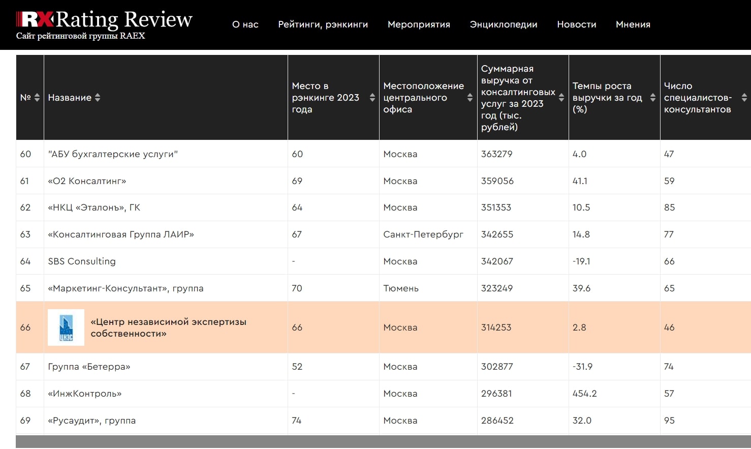Open Рейтинги, рэнкинги menu item
The width and height of the screenshot is (751, 449).
(x=323, y=24)
